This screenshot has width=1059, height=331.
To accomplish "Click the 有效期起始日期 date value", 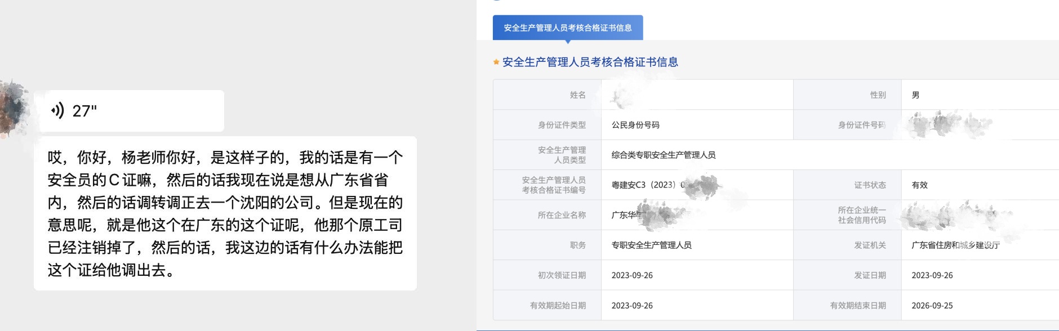I will 632,306.
